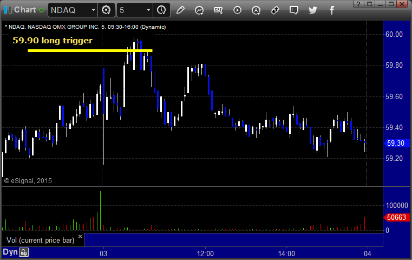Click the 59.80 price axis label
412x260 pixels.
[394, 65]
